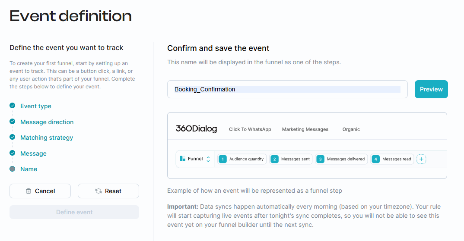Open the Message step
The width and height of the screenshot is (464, 241).
pos(33,153)
